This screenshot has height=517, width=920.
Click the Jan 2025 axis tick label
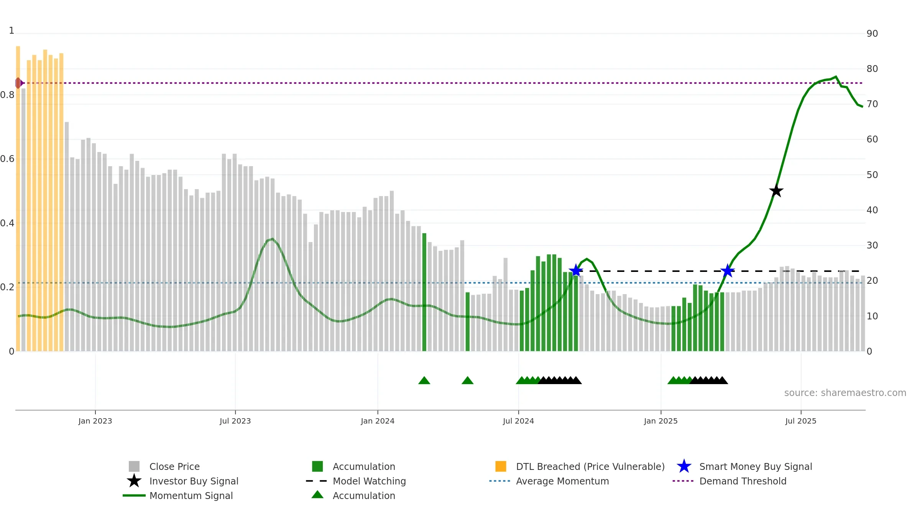pyautogui.click(x=660, y=421)
